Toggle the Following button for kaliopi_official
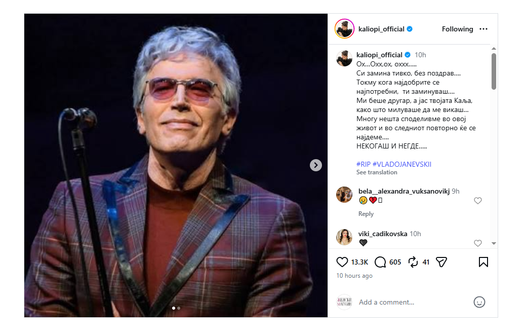525x336 pixels. 457,29
